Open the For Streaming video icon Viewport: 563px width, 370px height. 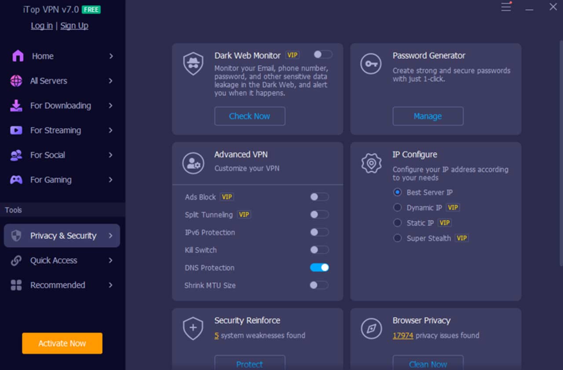(15, 130)
